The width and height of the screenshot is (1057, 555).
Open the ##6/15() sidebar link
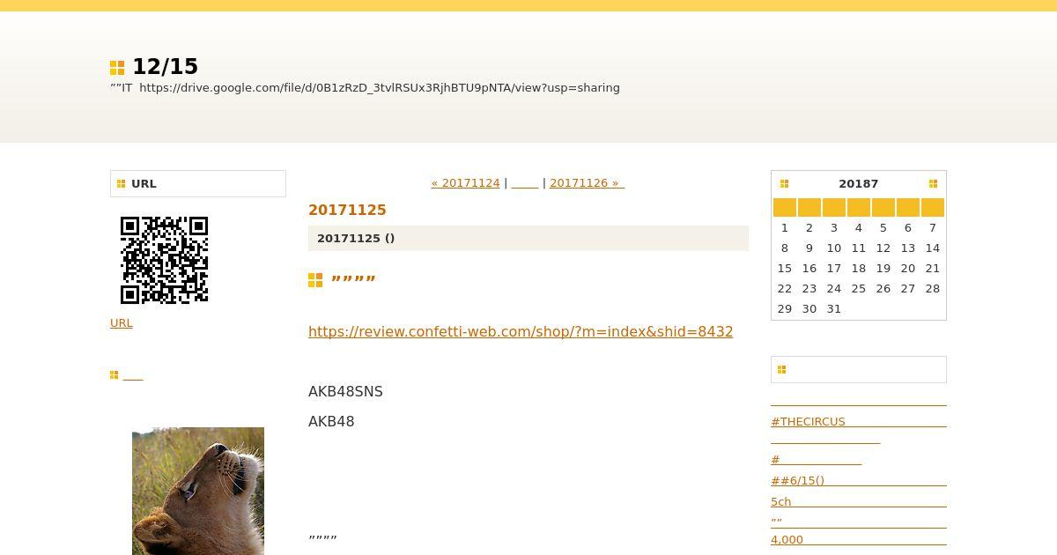pos(859,481)
